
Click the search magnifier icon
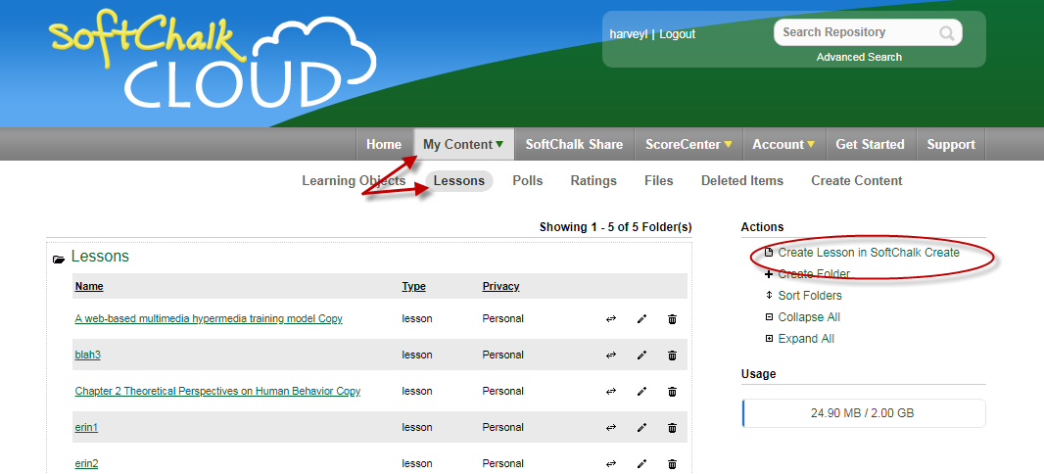[x=946, y=33]
